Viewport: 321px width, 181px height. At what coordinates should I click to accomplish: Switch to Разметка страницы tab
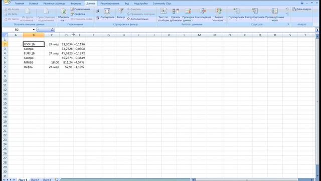point(54,4)
